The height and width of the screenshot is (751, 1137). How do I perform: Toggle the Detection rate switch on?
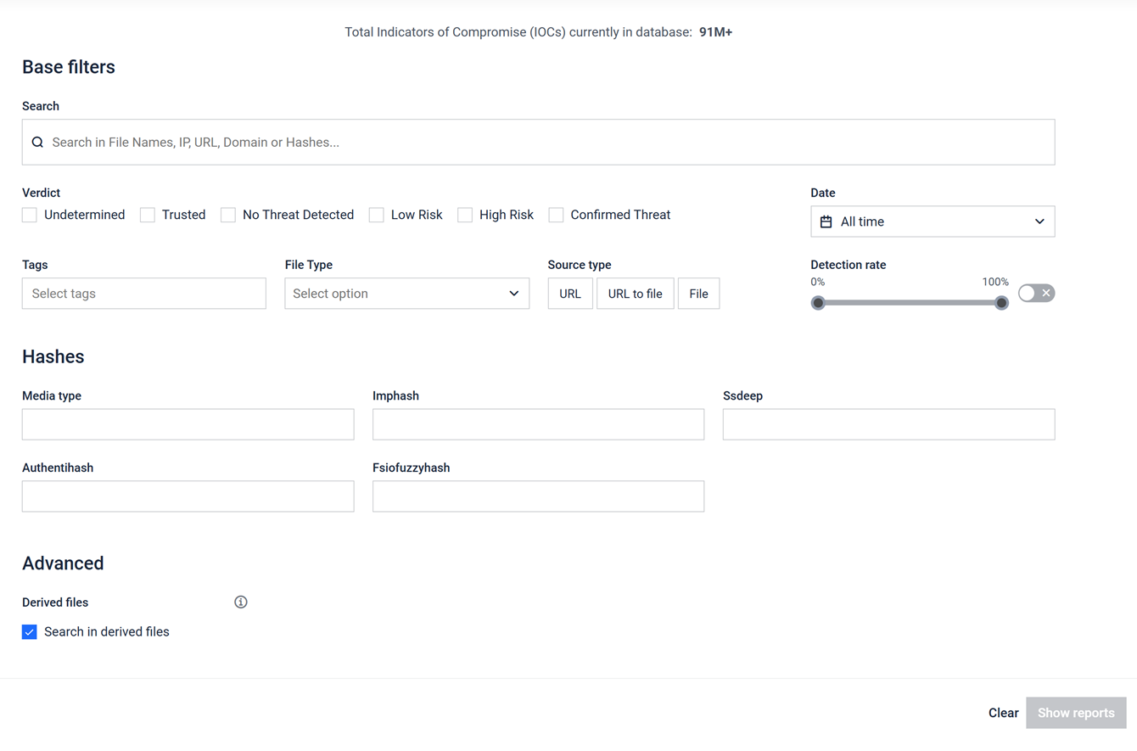[1036, 294]
